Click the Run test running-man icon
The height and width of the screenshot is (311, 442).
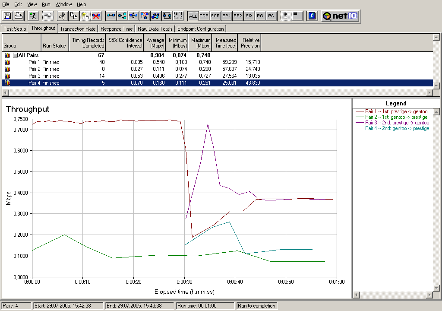tap(33, 16)
